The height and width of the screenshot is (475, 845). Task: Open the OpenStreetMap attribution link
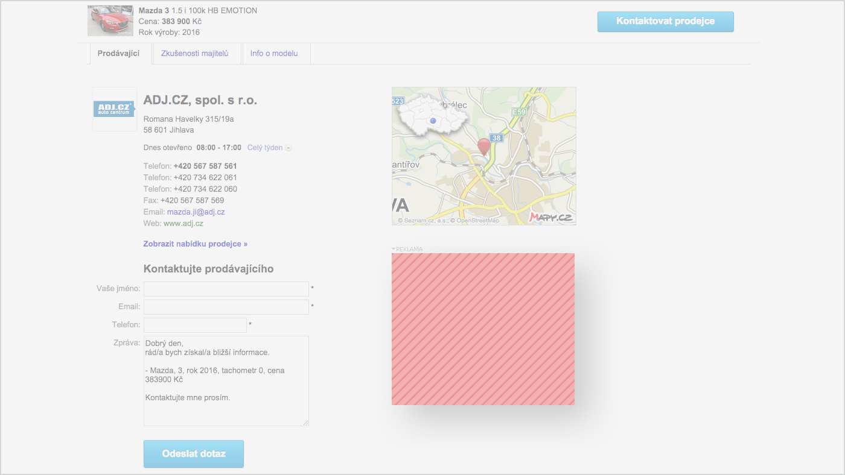478,221
